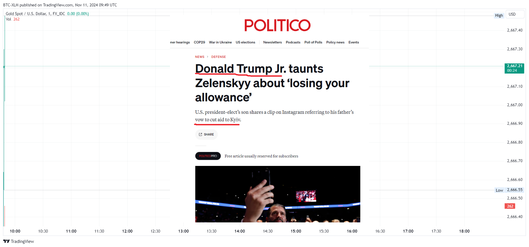
Task: Click the 14:00 time axis marker
Action: point(240,231)
